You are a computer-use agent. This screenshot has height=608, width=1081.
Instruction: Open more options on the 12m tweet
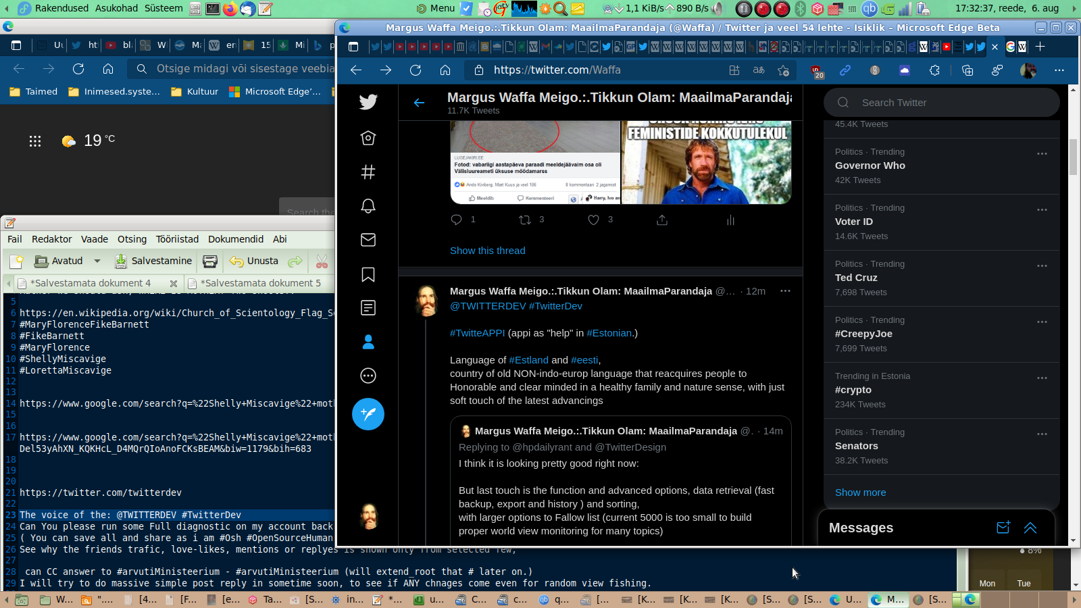785,291
